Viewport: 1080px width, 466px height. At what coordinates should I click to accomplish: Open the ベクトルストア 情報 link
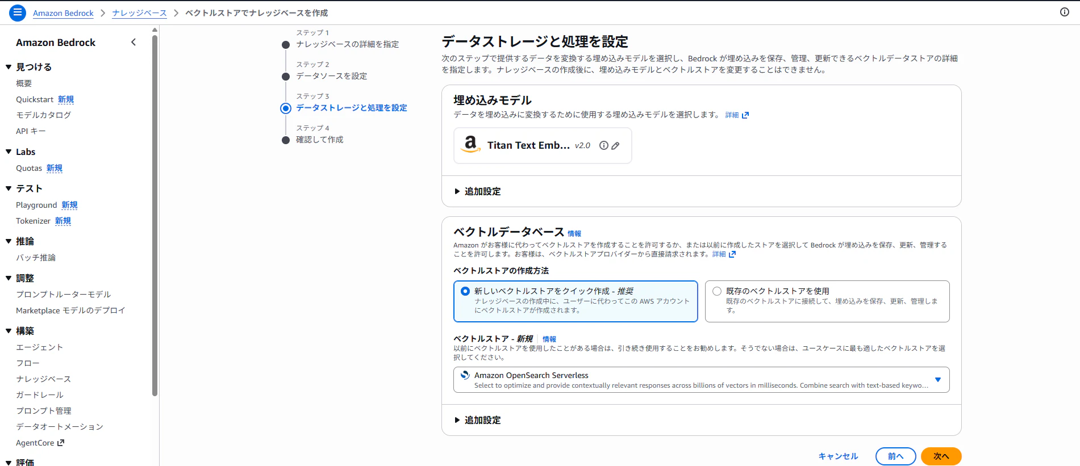549,339
